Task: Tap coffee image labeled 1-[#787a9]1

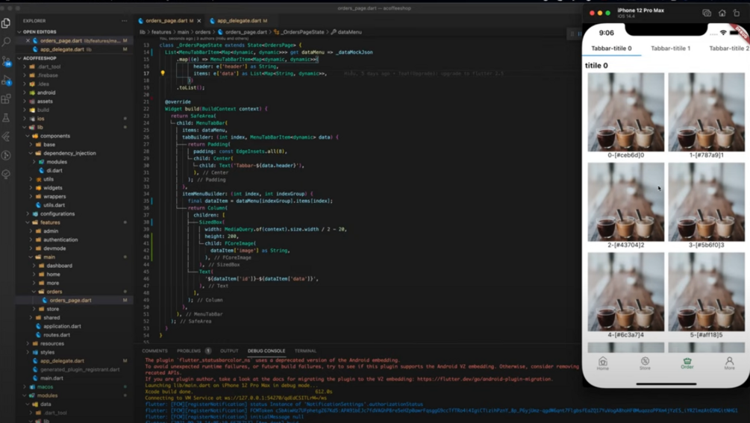Action: click(707, 112)
